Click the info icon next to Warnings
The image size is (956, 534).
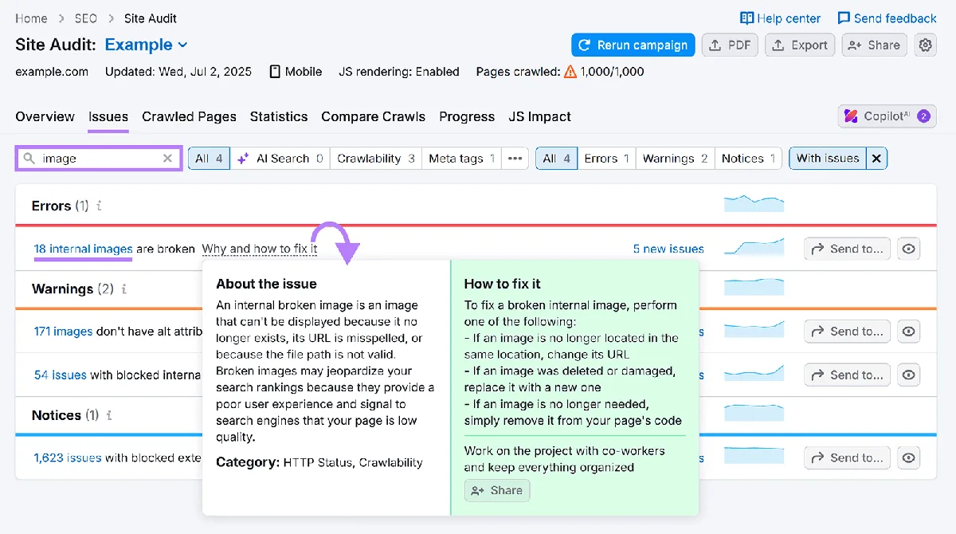124,289
